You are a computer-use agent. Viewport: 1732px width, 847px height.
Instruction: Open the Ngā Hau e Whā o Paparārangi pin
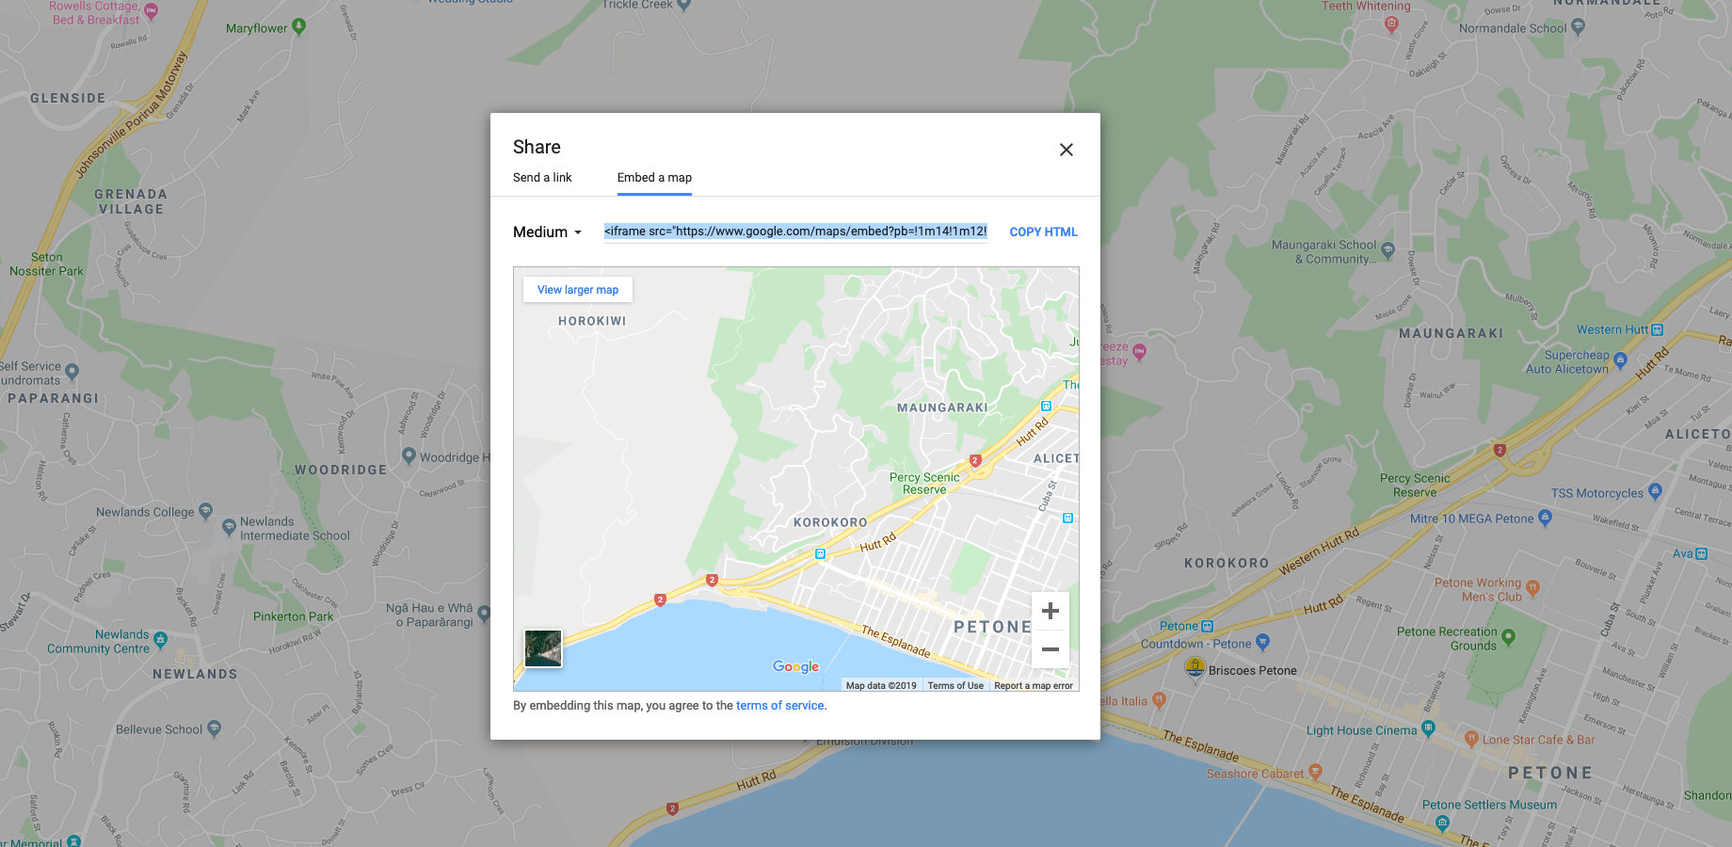tap(484, 614)
